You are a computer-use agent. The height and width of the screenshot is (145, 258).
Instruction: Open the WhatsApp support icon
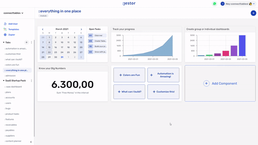214,4
